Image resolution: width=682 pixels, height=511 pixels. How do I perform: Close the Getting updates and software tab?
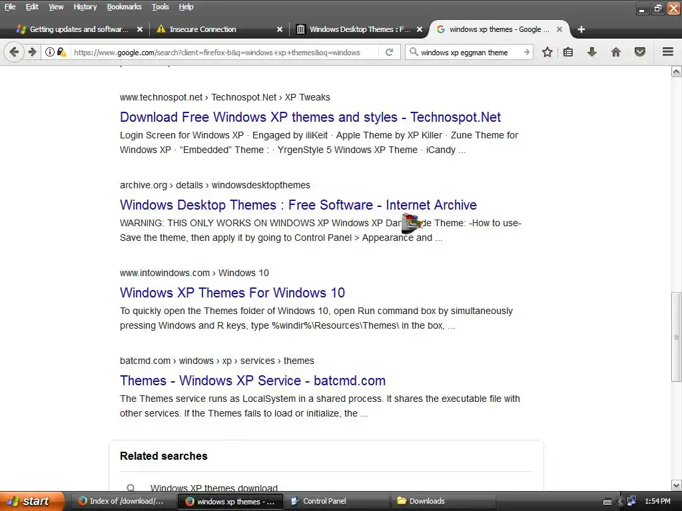pos(140,29)
